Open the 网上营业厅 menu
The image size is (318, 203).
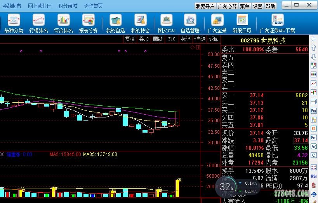coord(40,6)
